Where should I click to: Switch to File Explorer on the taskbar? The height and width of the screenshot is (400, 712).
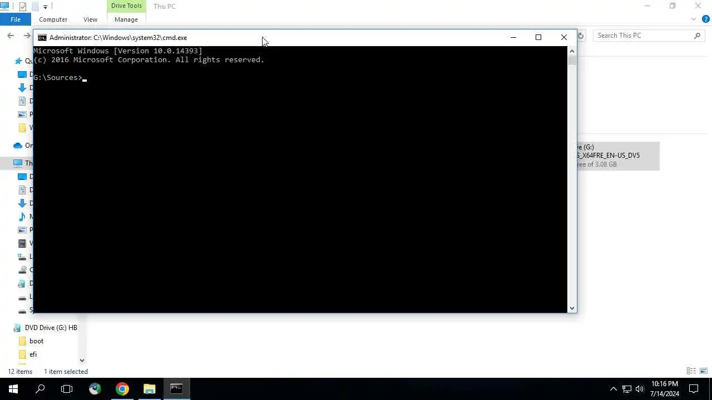click(x=149, y=389)
